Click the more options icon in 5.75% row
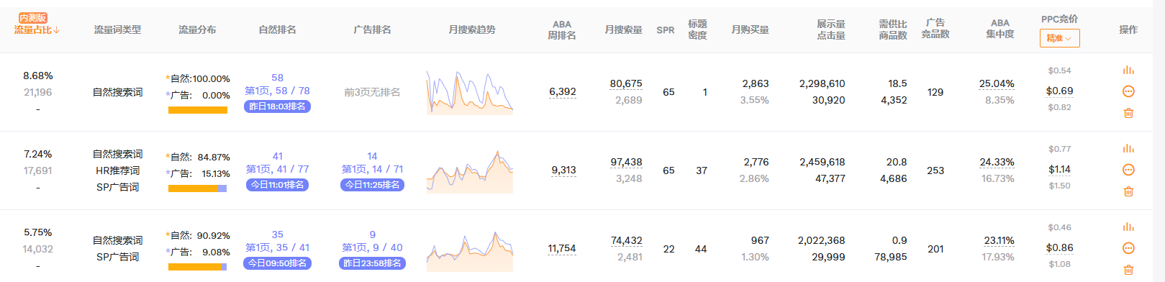 pyautogui.click(x=1128, y=248)
